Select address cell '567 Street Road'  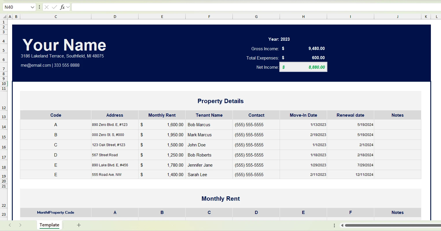point(115,155)
